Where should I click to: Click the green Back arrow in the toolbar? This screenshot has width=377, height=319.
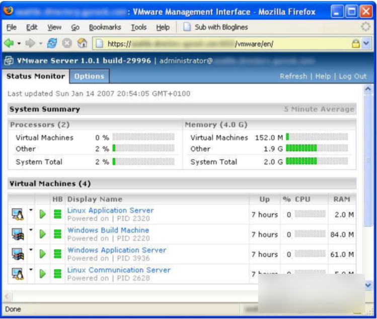pos(9,43)
